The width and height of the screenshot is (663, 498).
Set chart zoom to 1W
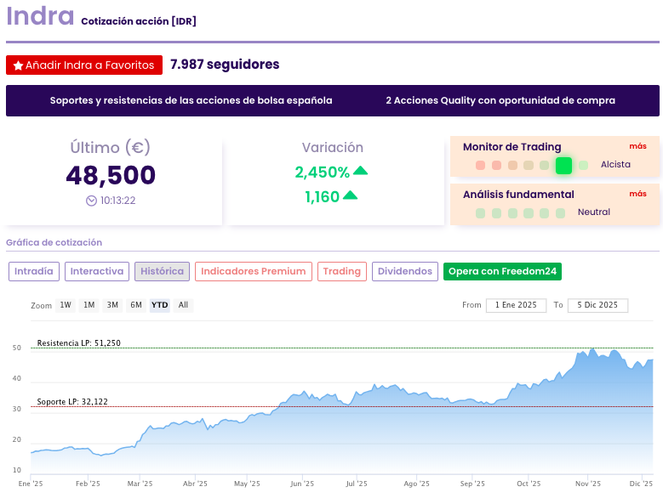[x=66, y=305]
